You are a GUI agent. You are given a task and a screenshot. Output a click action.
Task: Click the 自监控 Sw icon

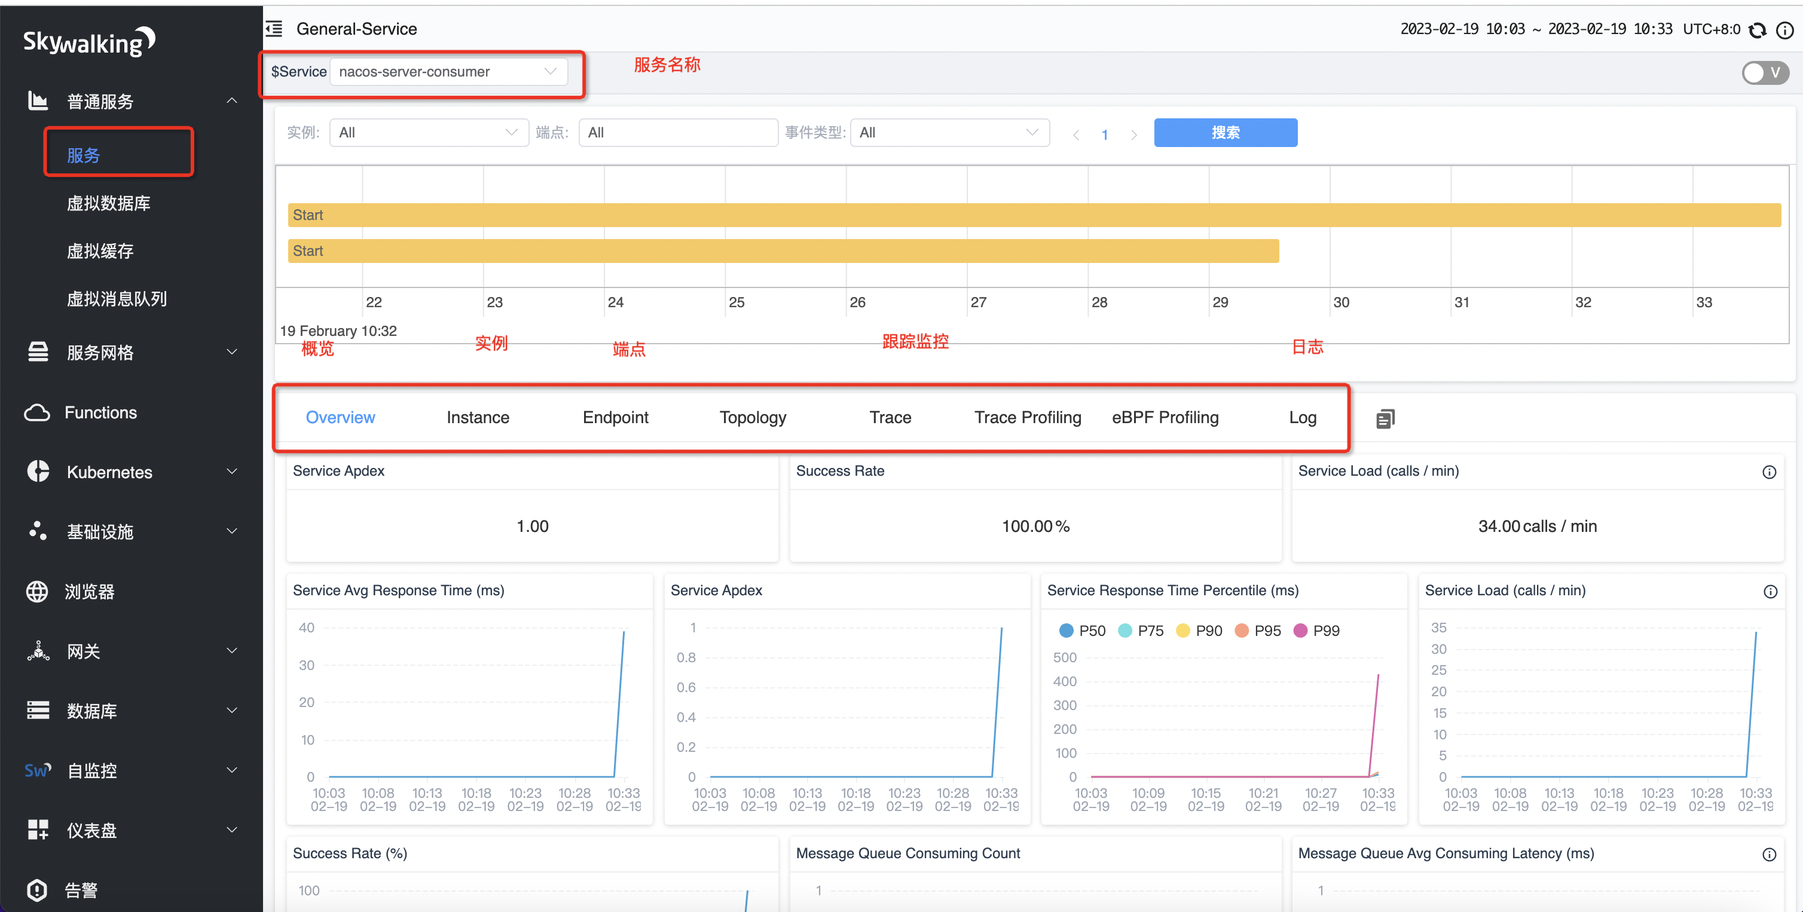click(x=38, y=770)
